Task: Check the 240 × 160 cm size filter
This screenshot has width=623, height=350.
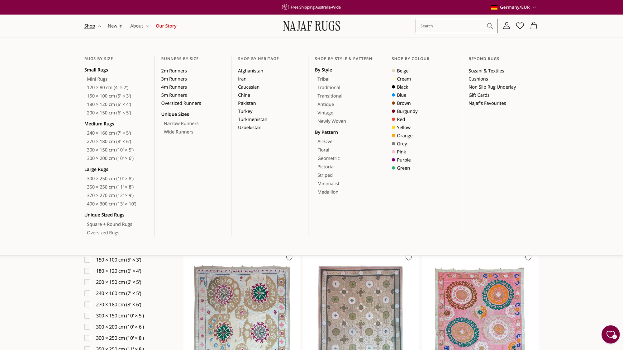Action: pyautogui.click(x=87, y=293)
